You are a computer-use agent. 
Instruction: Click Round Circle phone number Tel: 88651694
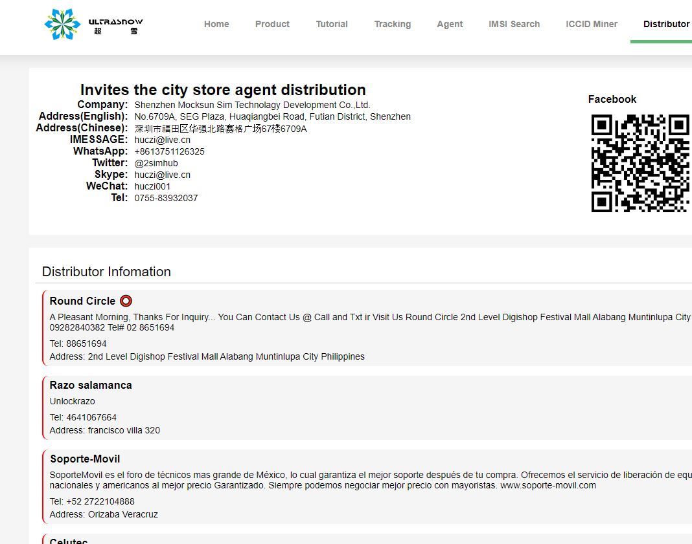[x=78, y=343]
